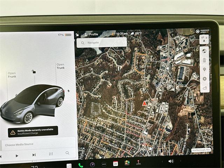Screen dimensions: 224x168
Task: Tap the compass orientation button
Action: click(x=204, y=40)
